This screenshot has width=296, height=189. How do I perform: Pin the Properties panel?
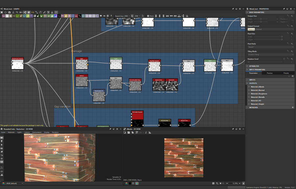pos(284,9)
